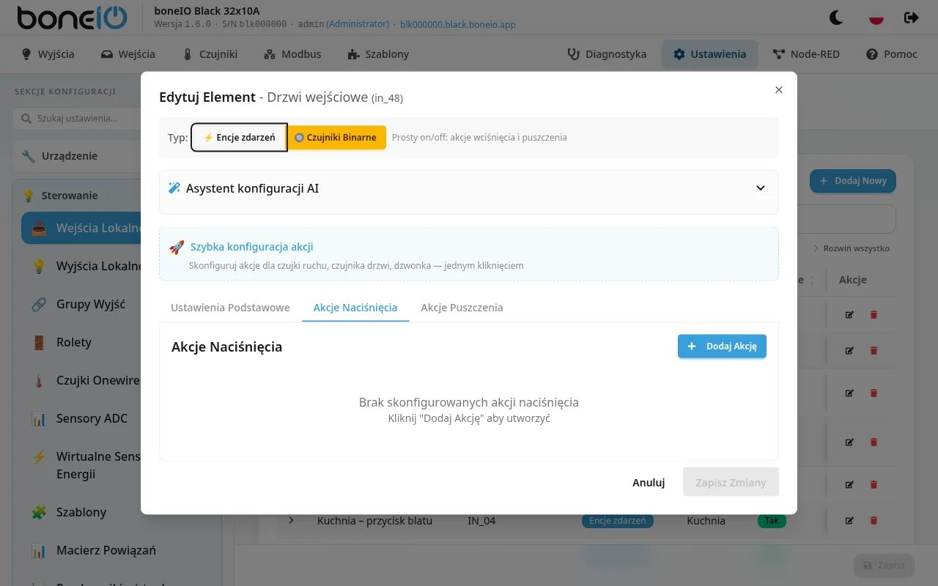Click the IN_04 cell in the table
938x586 pixels.
[x=481, y=521]
